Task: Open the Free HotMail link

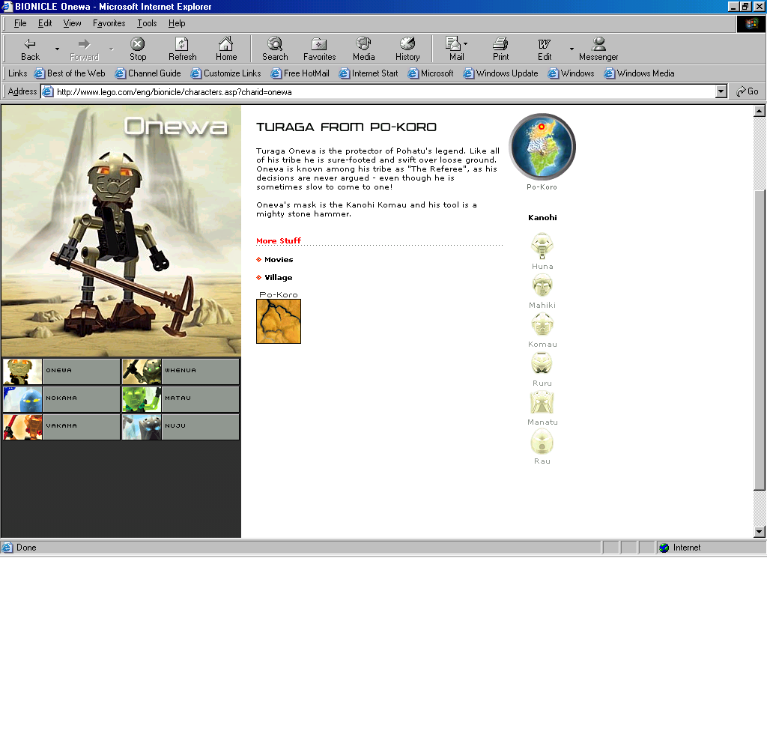Action: click(300, 73)
